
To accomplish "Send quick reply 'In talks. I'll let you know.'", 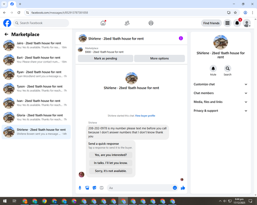I will pyautogui.click(x=111, y=163).
